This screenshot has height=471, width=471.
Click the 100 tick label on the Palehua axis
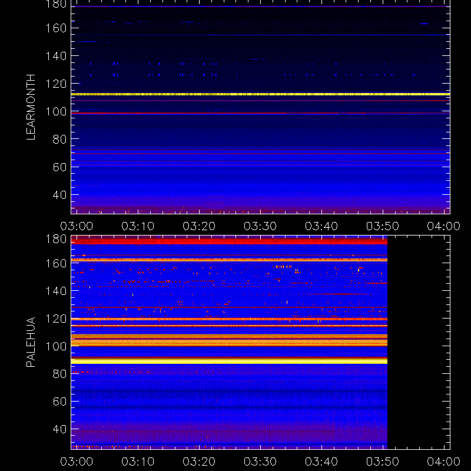56,346
